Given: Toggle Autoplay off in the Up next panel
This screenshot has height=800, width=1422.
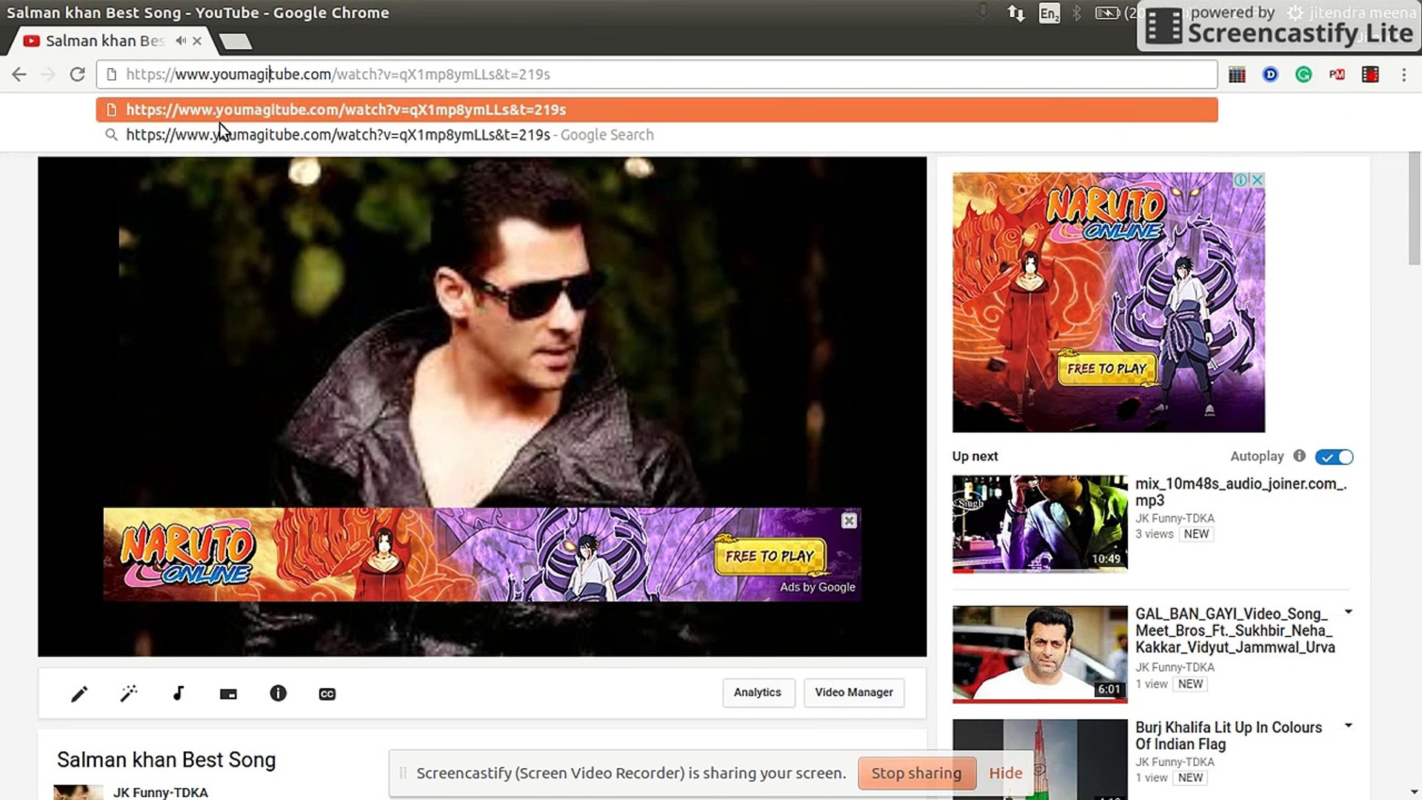Looking at the screenshot, I should (1333, 457).
